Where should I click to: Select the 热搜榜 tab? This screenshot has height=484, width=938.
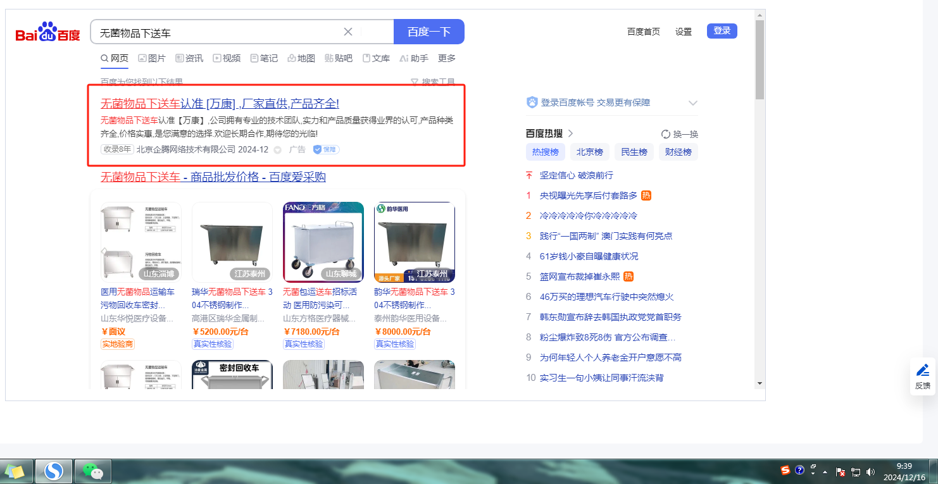[546, 152]
